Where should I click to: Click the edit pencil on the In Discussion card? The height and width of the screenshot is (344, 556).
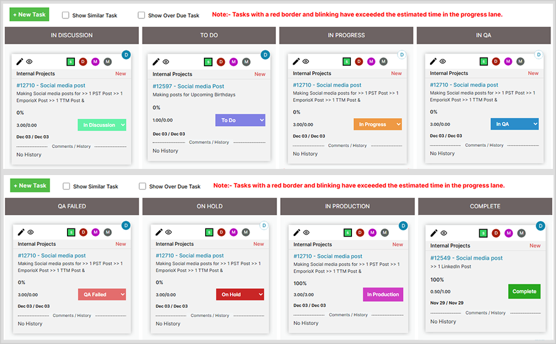click(x=20, y=61)
